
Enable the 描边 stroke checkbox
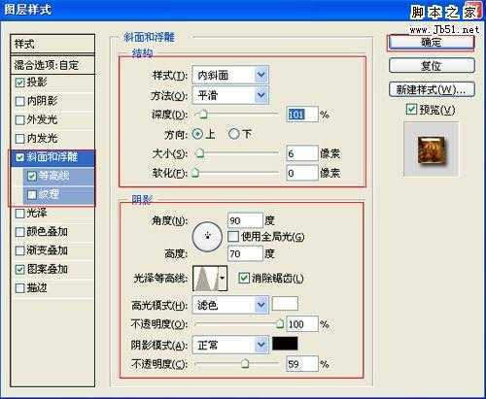click(x=20, y=288)
